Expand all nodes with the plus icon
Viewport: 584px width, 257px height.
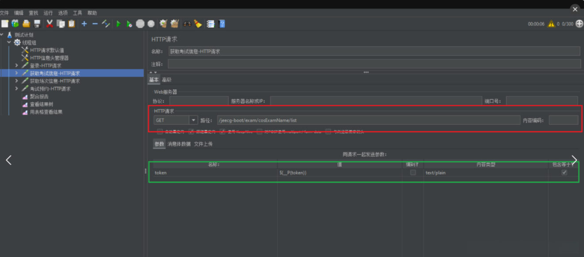(x=84, y=24)
